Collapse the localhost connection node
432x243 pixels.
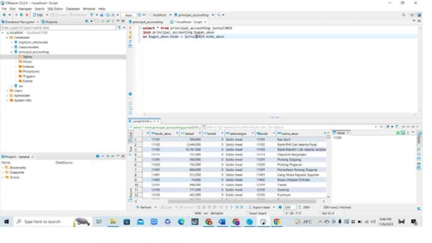(x=3, y=33)
